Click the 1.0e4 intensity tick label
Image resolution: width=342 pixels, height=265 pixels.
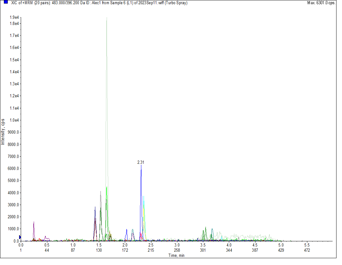click(x=14, y=120)
